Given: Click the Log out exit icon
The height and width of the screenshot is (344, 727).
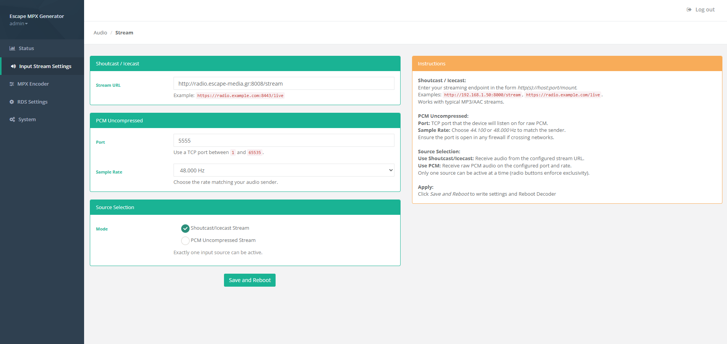Looking at the screenshot, I should pyautogui.click(x=689, y=9).
